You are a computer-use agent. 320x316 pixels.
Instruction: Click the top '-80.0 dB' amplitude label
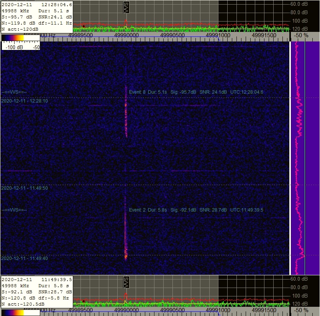tap(299, 12)
